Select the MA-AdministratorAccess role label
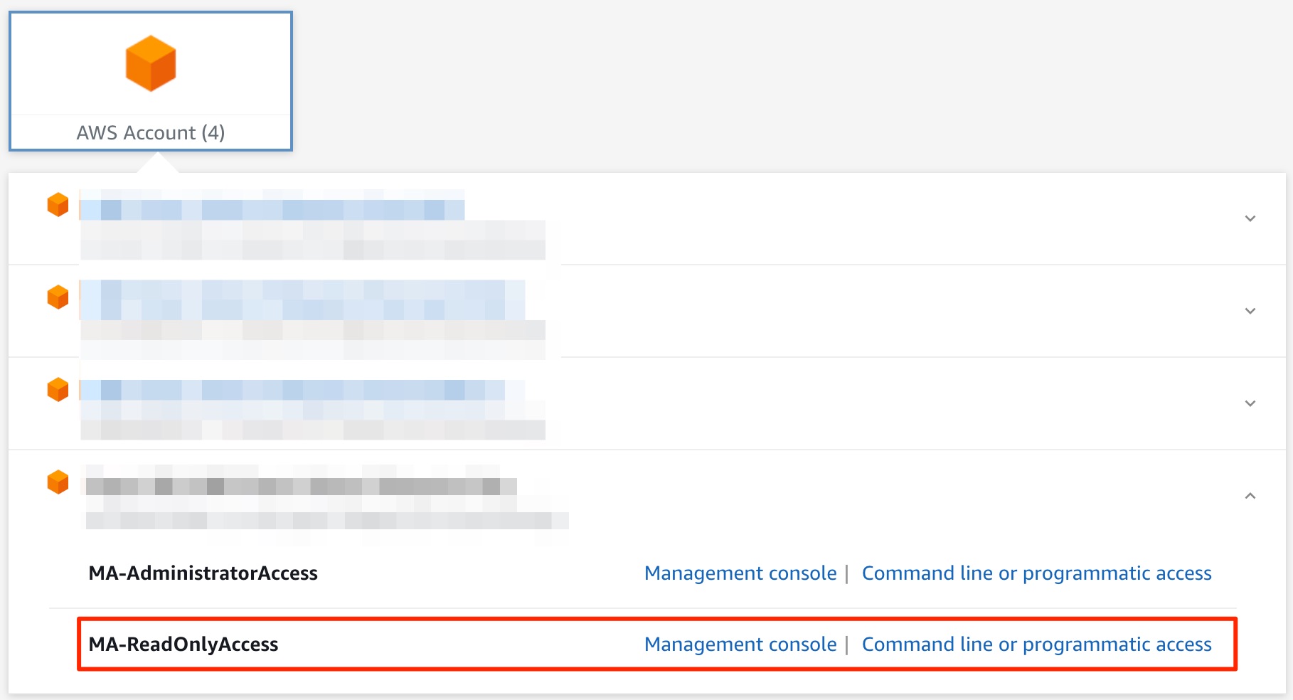Screen dimensions: 1293x700 [x=203, y=573]
